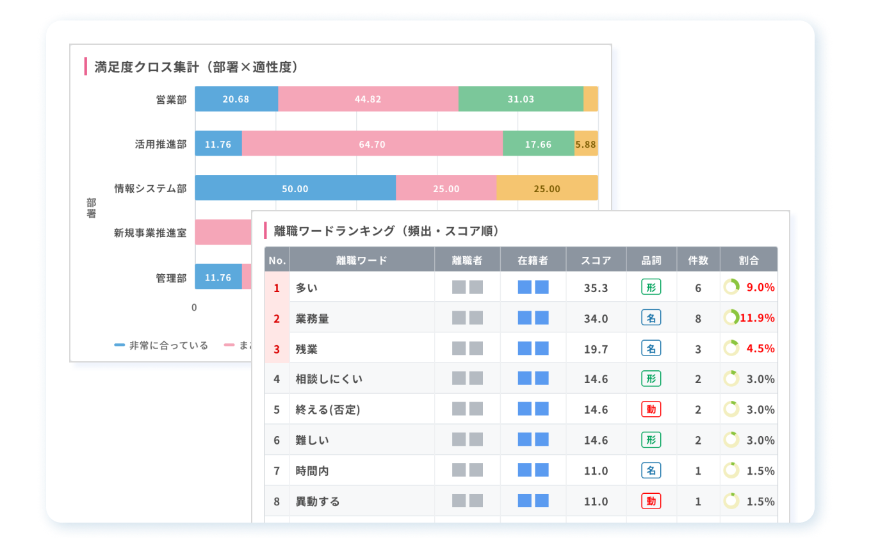Screen dimensions: 871x538
Task: Click the blue 在籍者 squares in the 残業 row
Action: [533, 348]
